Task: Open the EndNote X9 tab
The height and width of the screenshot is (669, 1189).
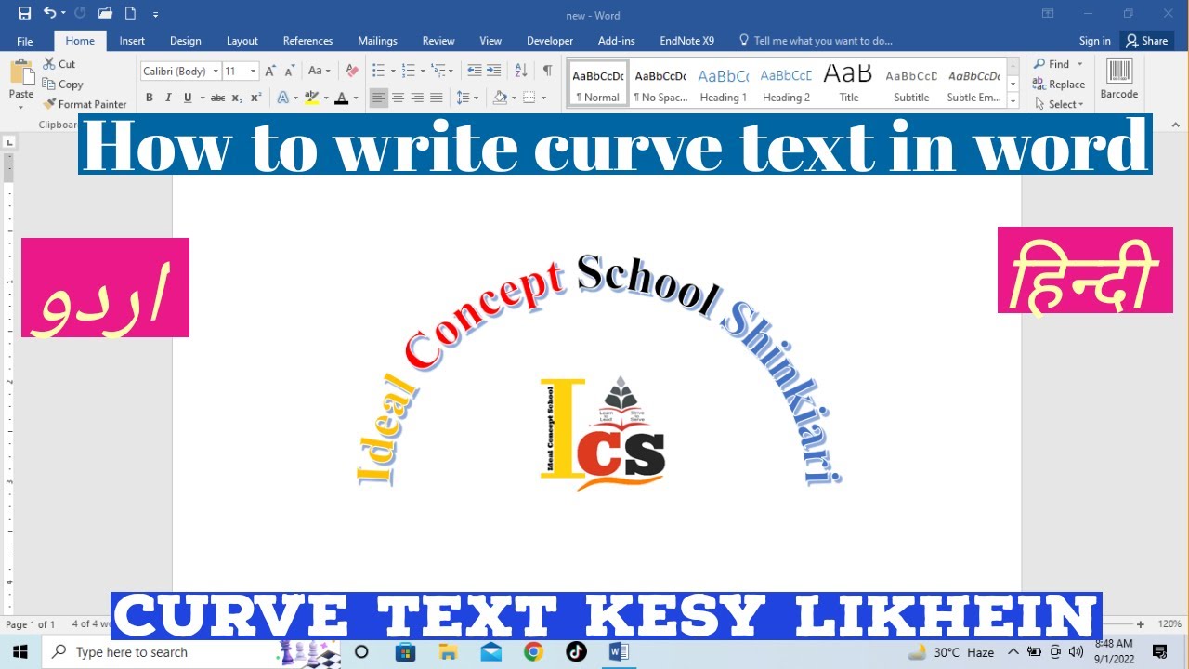Action: pyautogui.click(x=687, y=41)
